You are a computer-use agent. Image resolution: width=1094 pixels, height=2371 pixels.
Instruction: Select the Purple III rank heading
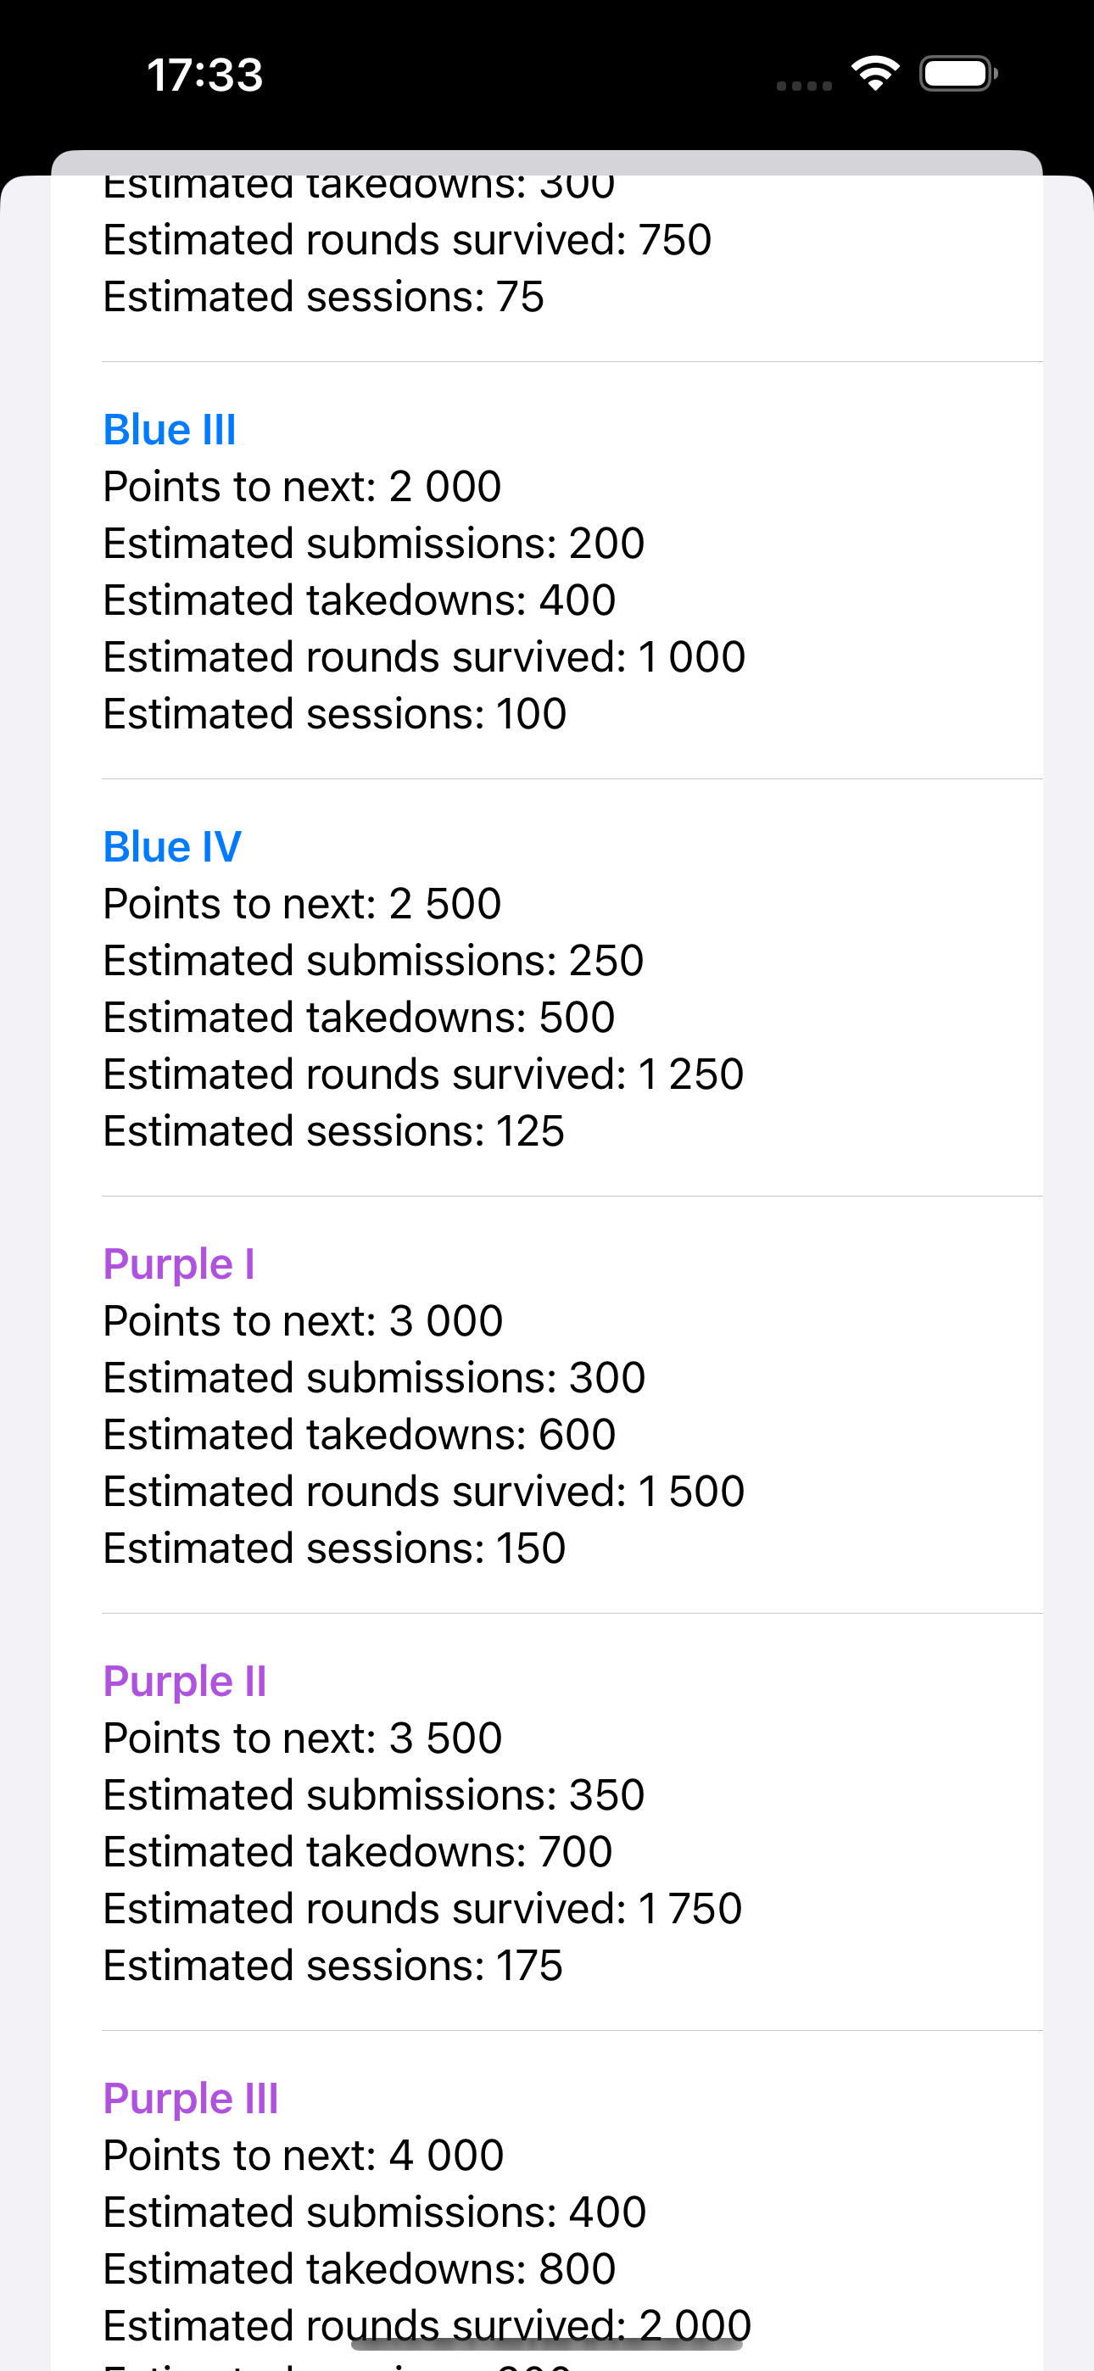coord(190,2099)
